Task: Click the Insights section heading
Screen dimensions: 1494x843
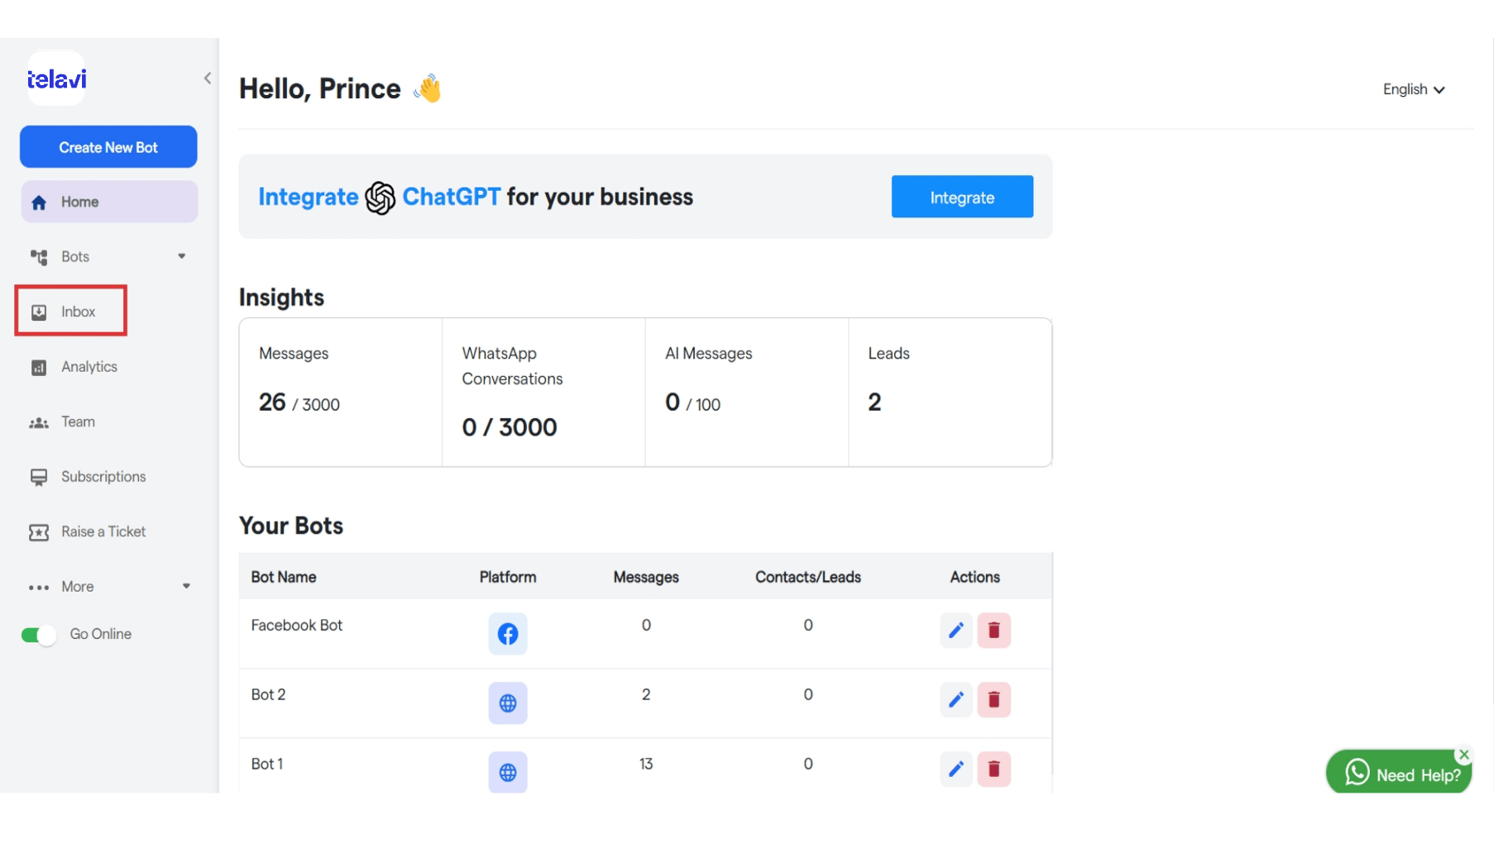Action: click(x=281, y=298)
